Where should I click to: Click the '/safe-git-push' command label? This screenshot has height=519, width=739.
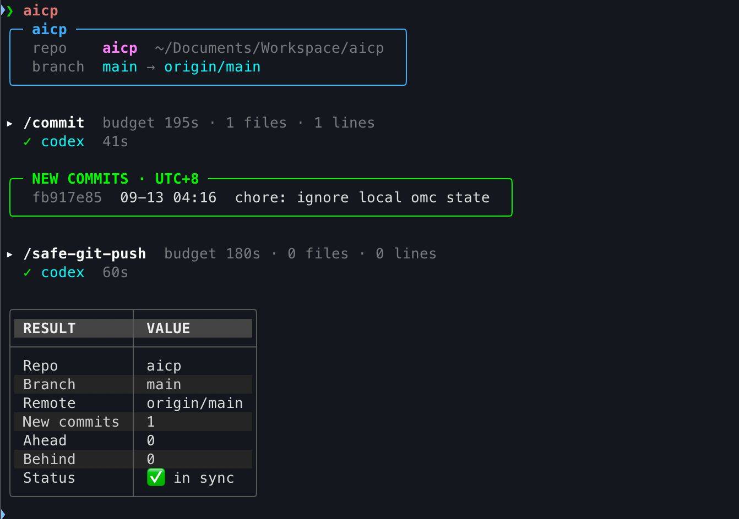point(85,253)
